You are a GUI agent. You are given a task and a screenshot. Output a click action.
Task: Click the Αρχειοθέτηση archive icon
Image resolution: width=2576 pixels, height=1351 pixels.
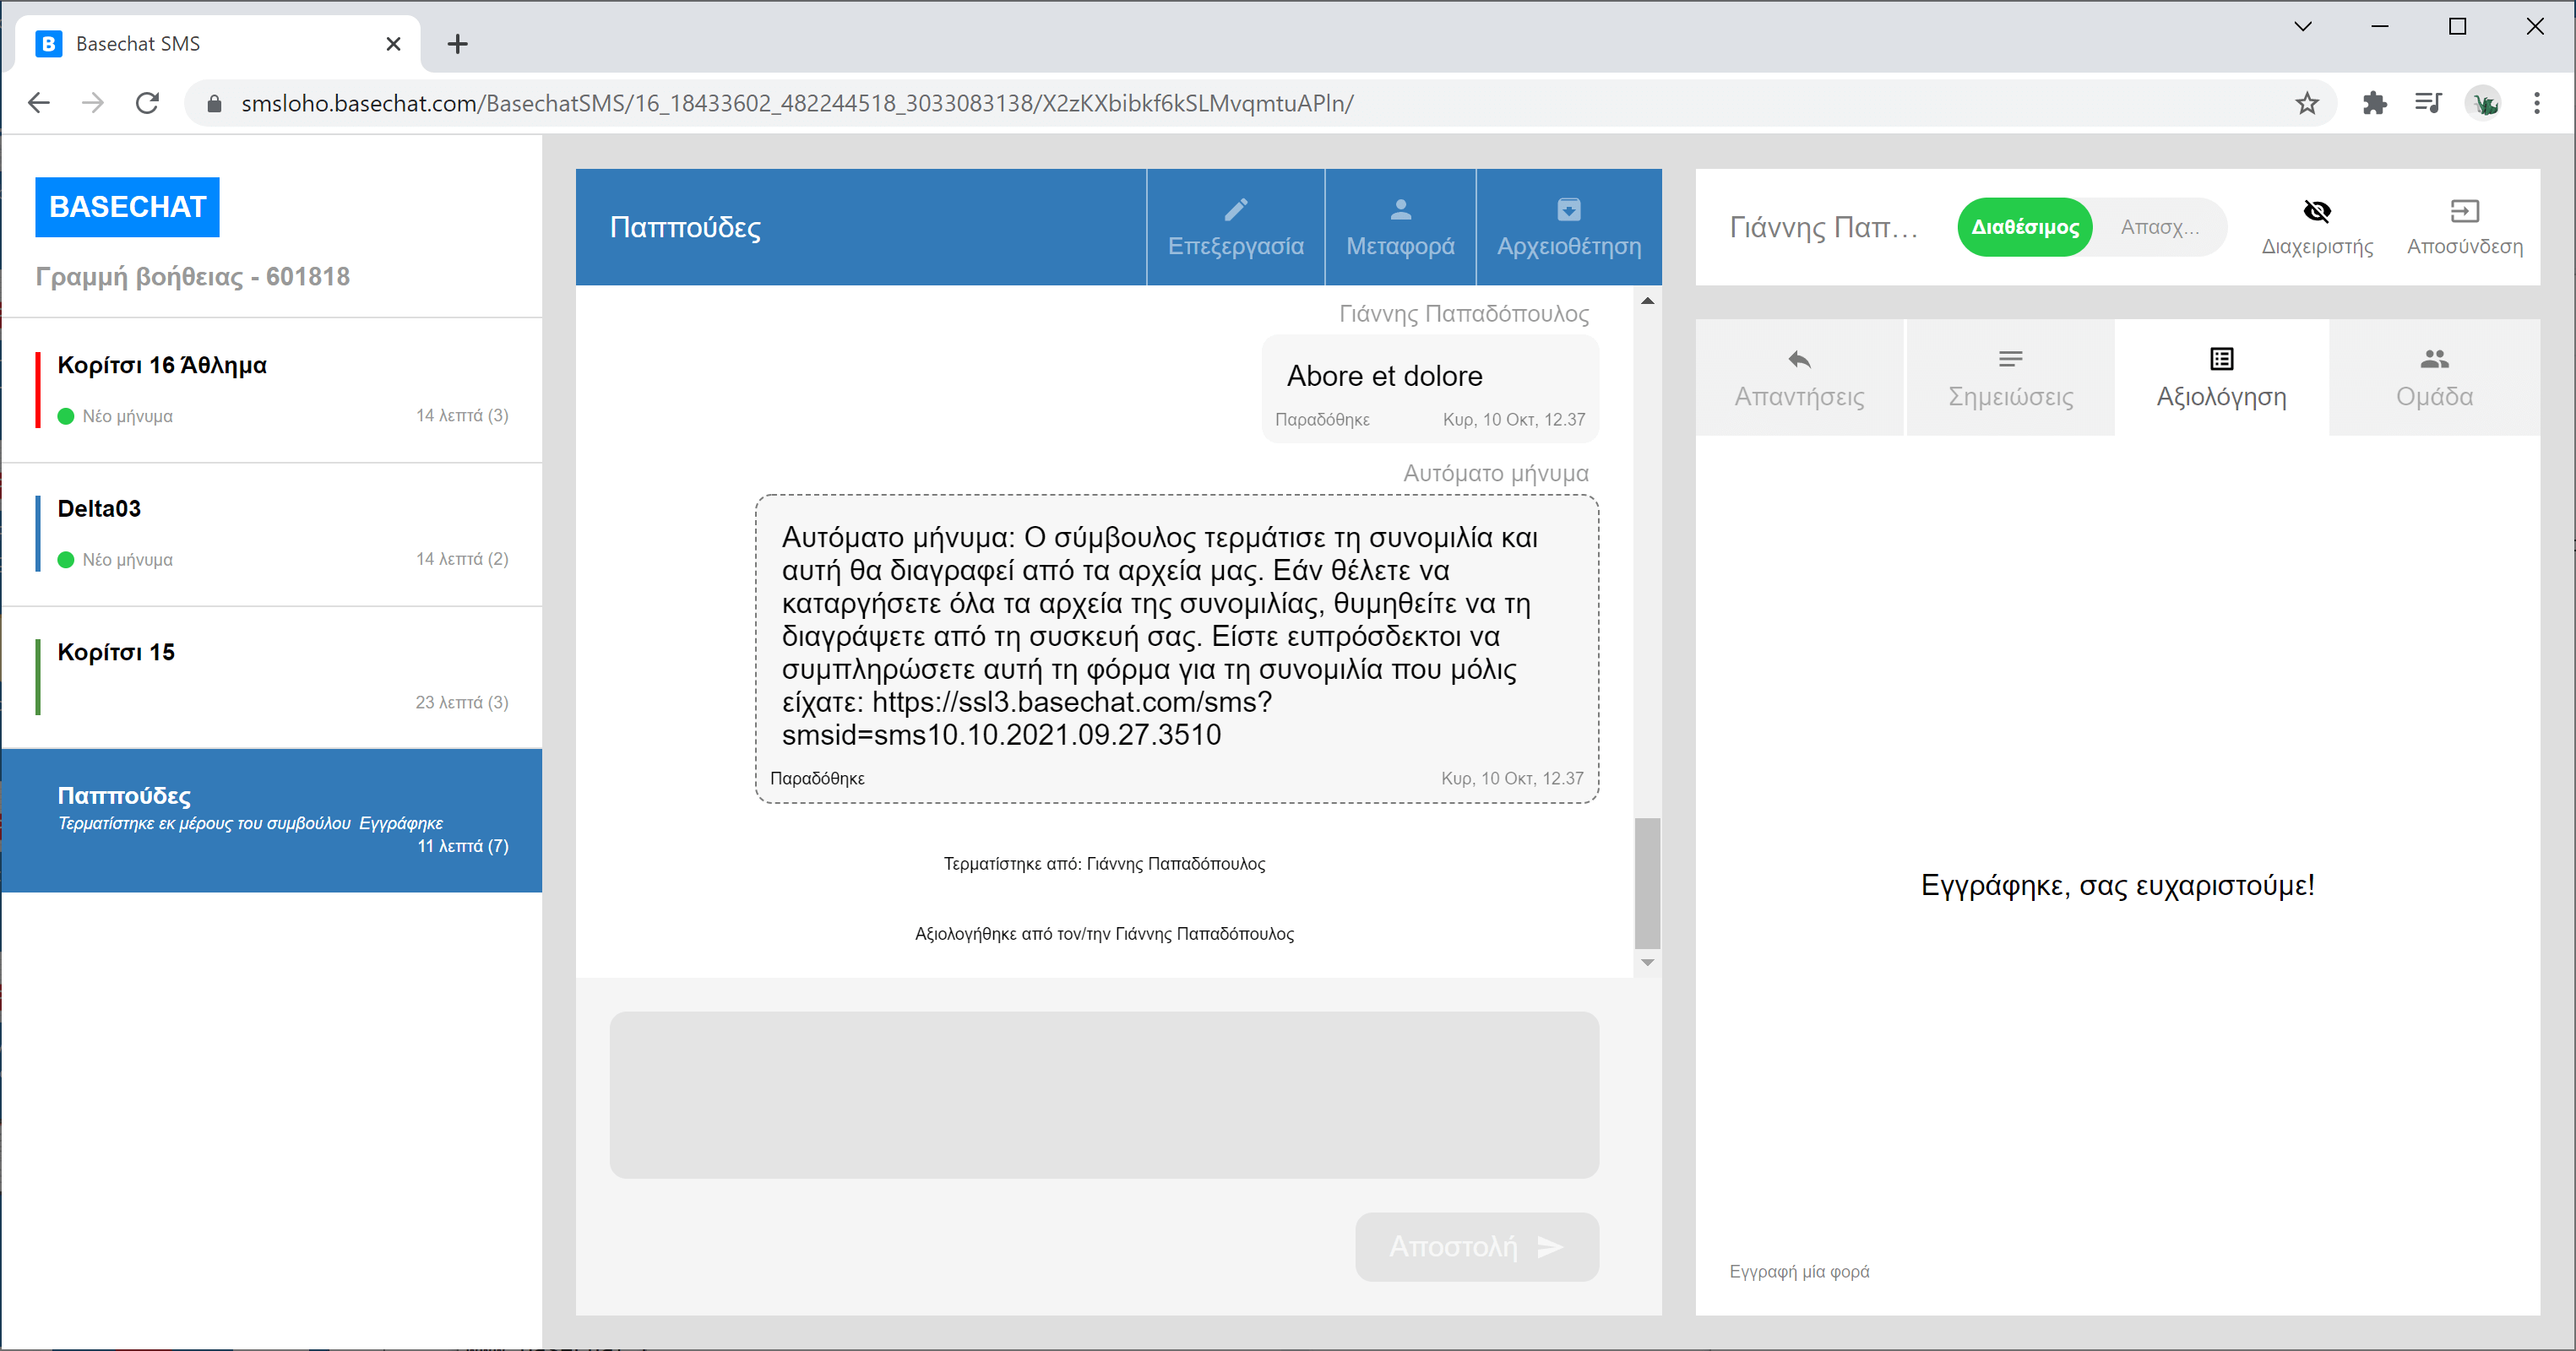tap(1568, 209)
